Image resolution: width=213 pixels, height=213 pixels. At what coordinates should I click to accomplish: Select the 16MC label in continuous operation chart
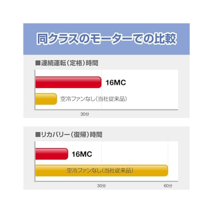(x=115, y=83)
